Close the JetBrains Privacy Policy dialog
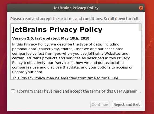The width and height of the screenshot is (154, 114). pos(141,8)
